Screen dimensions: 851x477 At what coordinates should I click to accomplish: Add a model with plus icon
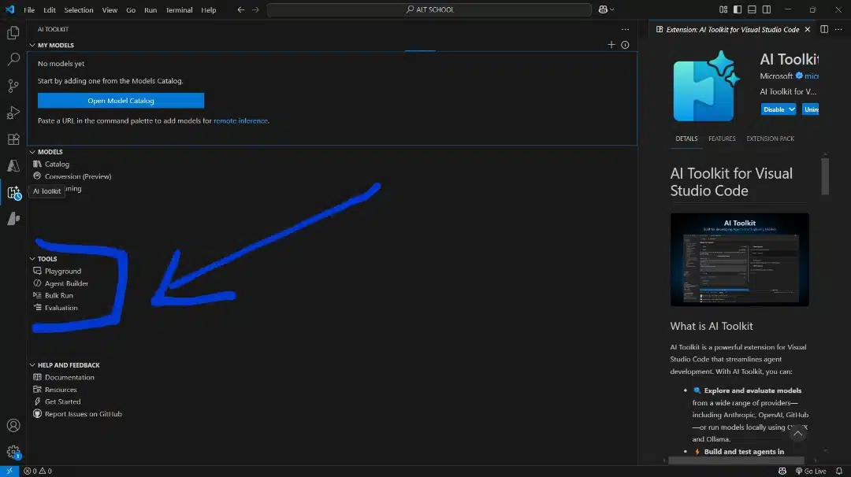611,45
